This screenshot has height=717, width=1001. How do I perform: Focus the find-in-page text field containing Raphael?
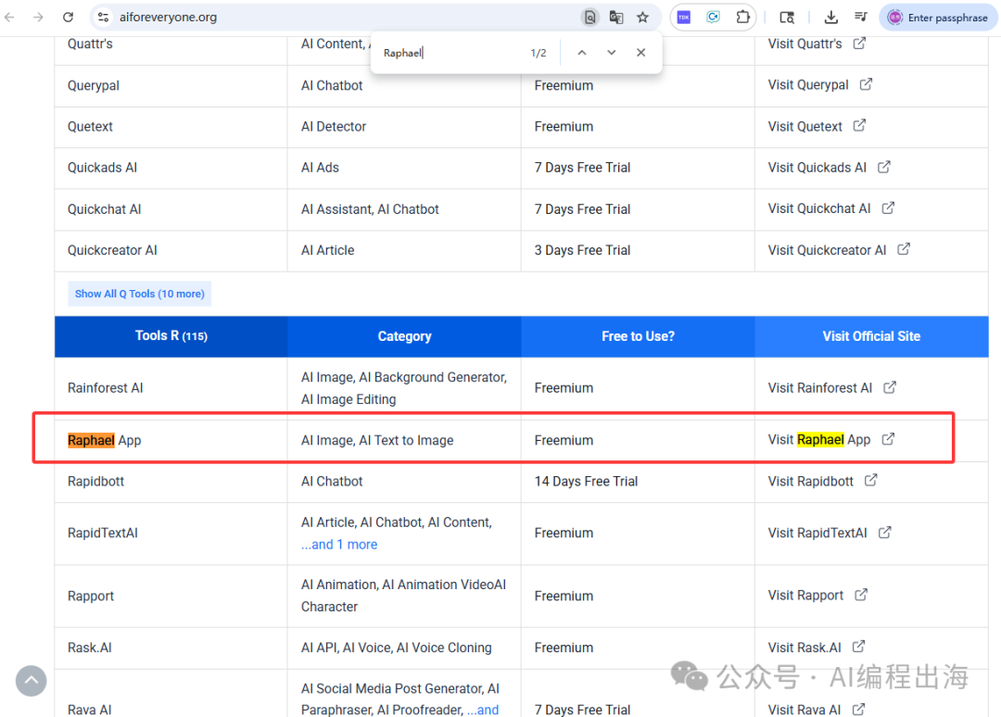pos(450,53)
